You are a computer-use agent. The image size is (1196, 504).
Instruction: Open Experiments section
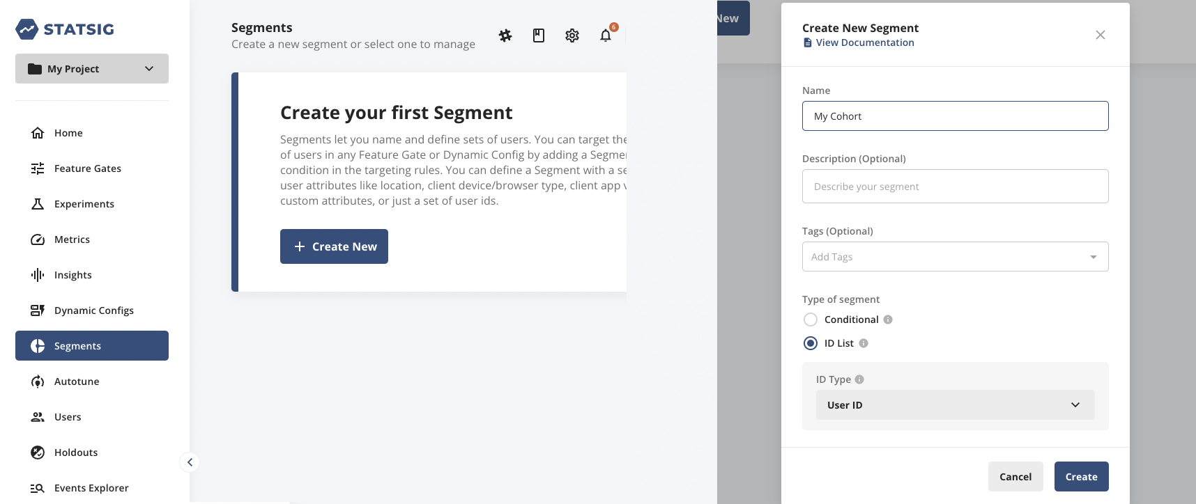pos(92,204)
